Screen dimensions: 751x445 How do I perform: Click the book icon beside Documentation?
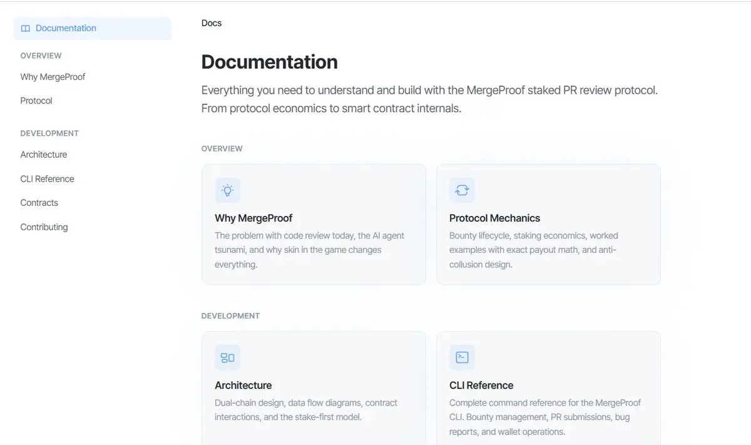click(x=26, y=28)
